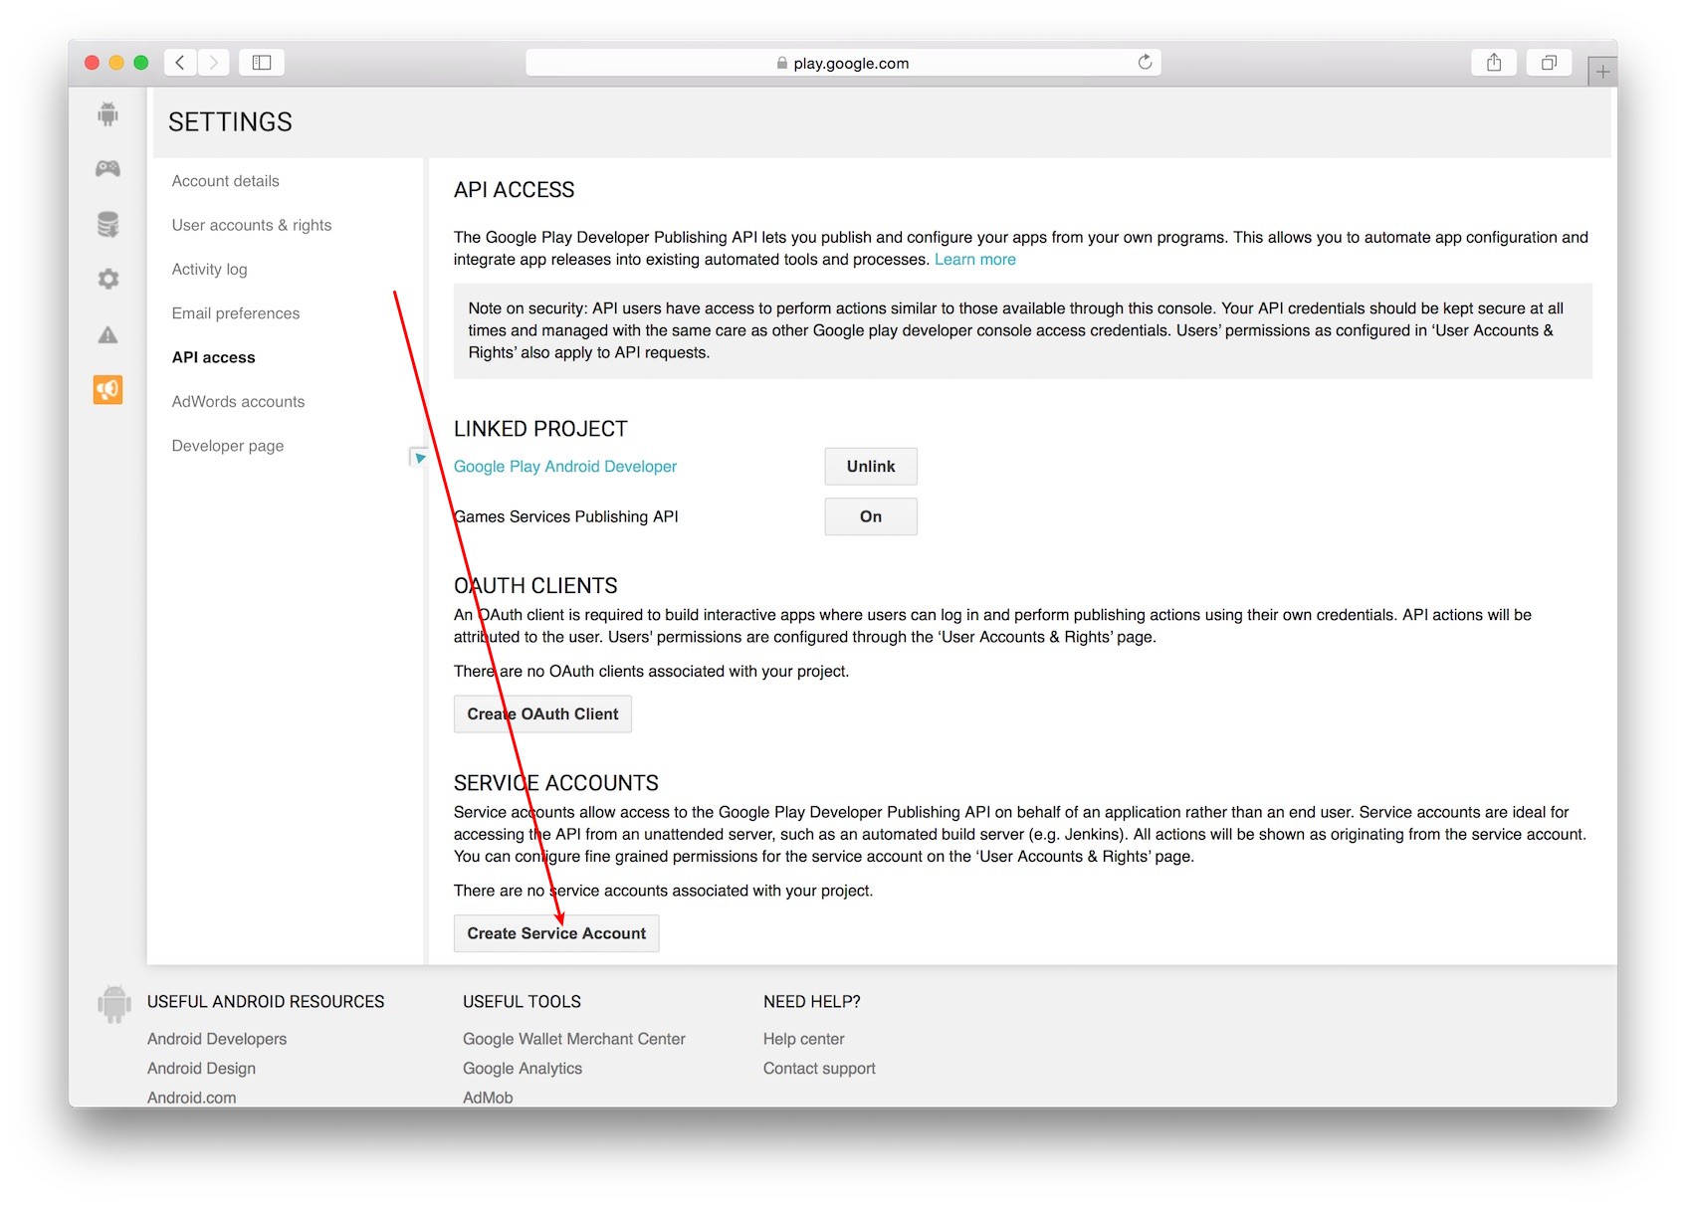The width and height of the screenshot is (1686, 1205).
Task: Open AdMob footer link
Action: [488, 1098]
